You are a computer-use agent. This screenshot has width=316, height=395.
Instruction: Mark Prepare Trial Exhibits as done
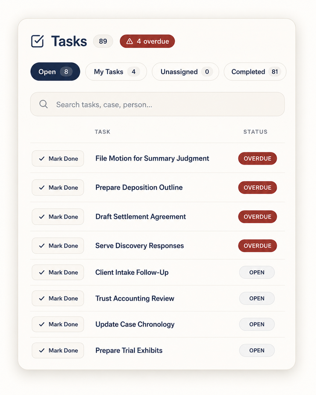pyautogui.click(x=57, y=350)
